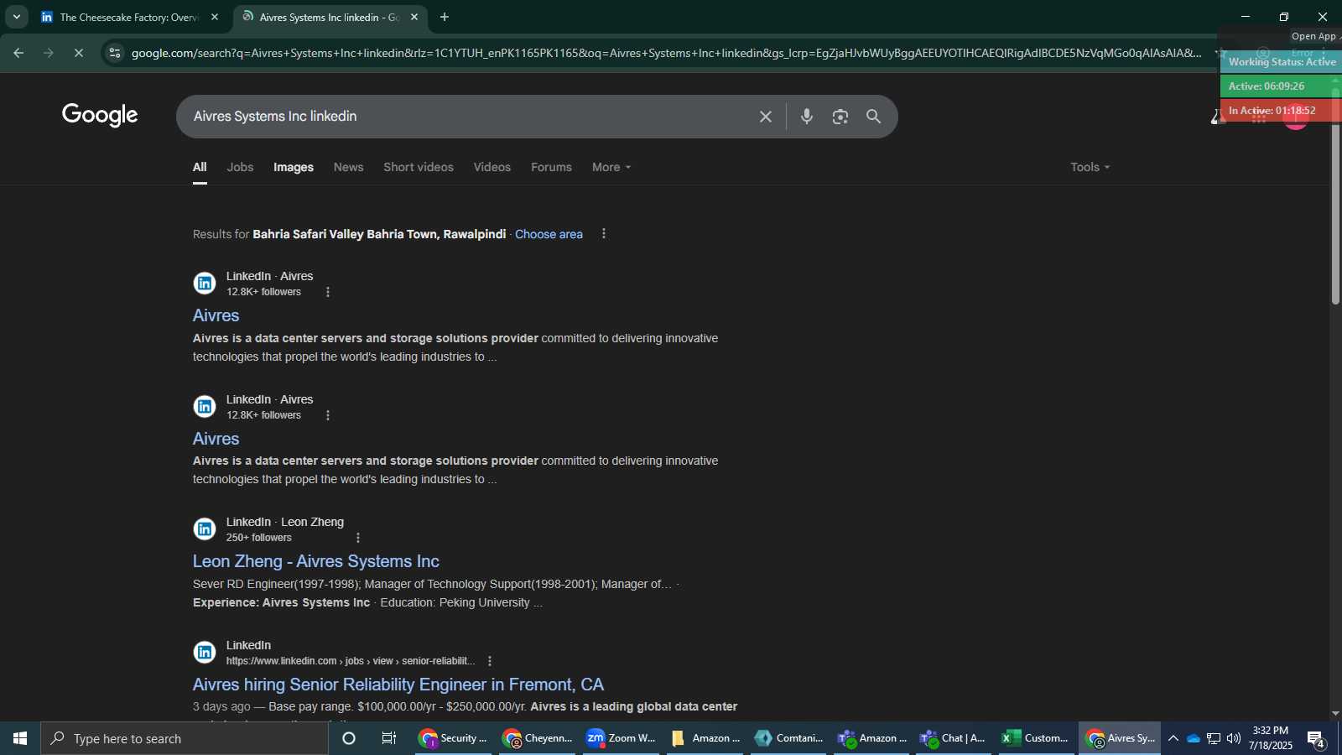
Task: Open notification center
Action: (1316, 739)
